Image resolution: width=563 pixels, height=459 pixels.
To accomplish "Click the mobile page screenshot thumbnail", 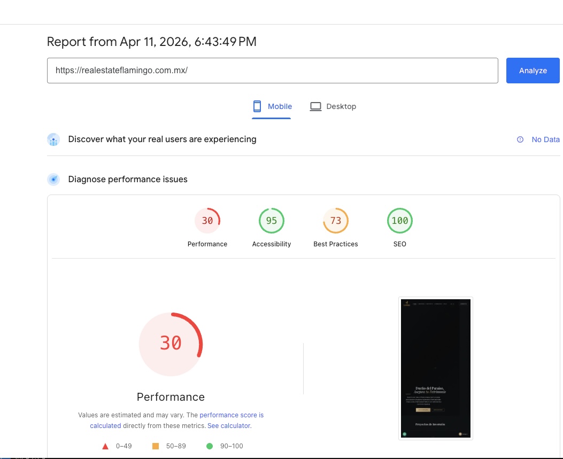I will [435, 368].
